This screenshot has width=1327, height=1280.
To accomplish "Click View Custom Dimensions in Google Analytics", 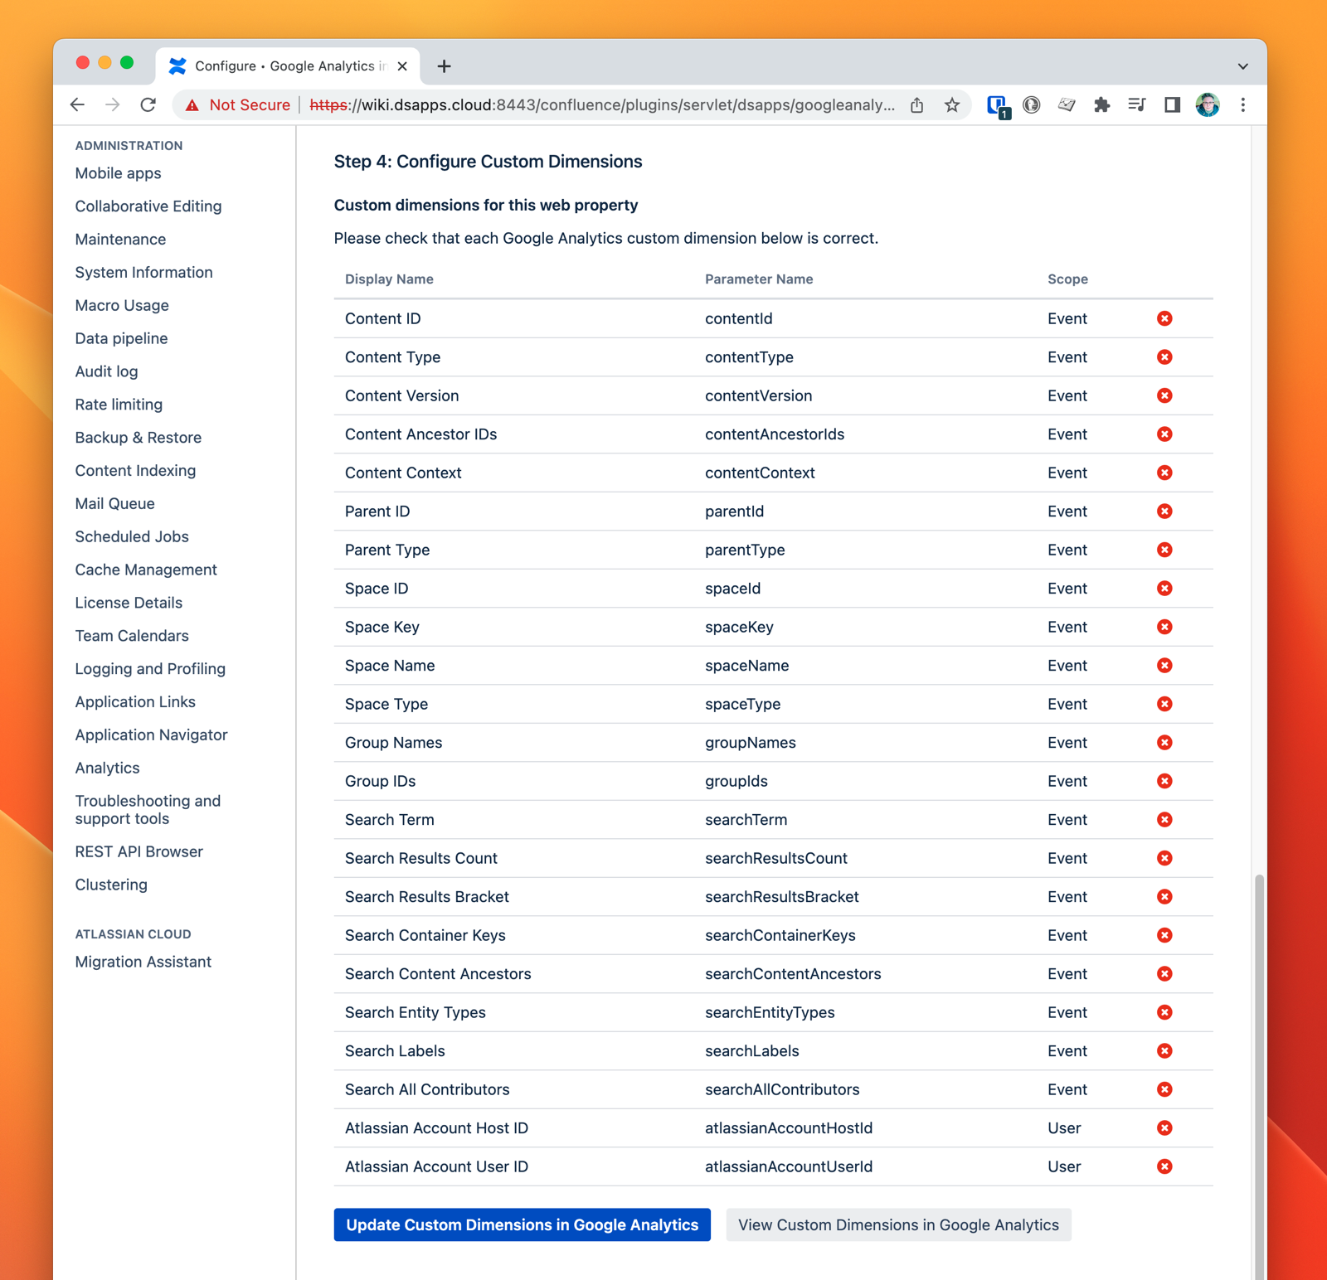I will pos(898,1224).
